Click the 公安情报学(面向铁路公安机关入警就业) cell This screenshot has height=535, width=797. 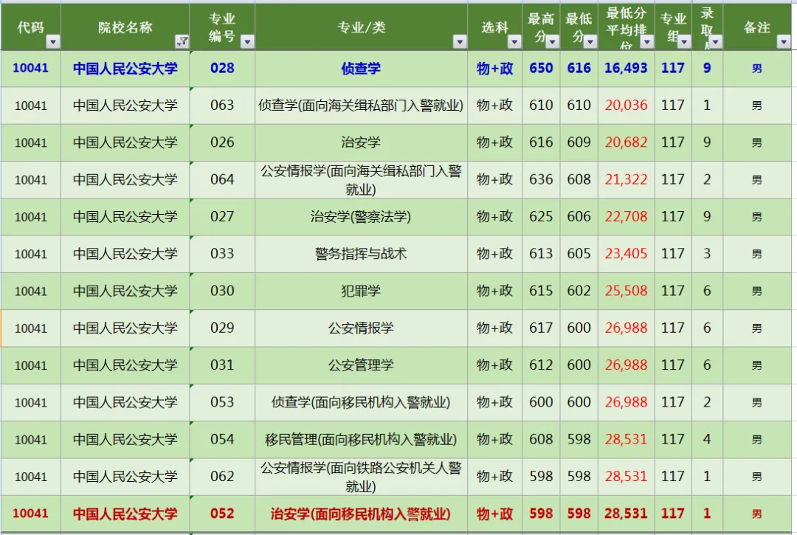[361, 476]
